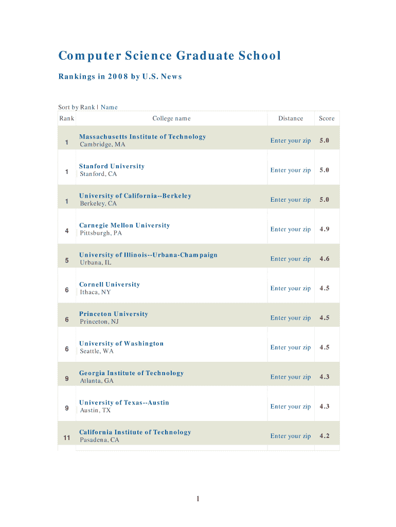Viewport: 396px width, 527px height.
Task: Click 'Enter your zip' for Princeton University
Action: coord(291,318)
